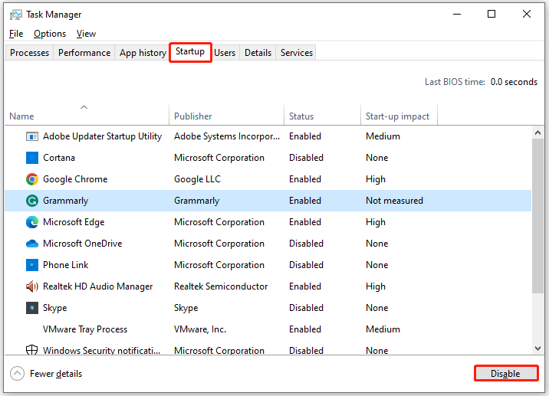Select the Windows Security notification entry

pyautogui.click(x=101, y=350)
